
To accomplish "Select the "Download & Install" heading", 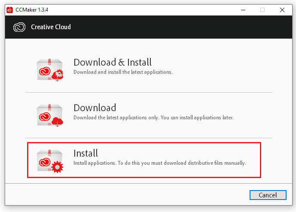I will (113, 63).
